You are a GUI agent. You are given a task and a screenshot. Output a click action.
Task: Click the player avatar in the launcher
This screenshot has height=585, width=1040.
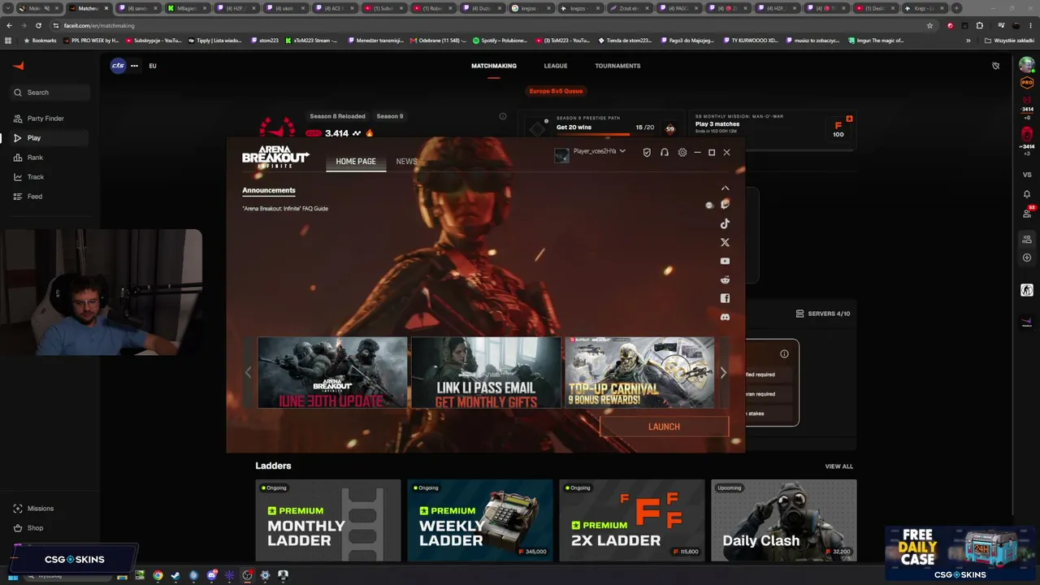tap(561, 155)
